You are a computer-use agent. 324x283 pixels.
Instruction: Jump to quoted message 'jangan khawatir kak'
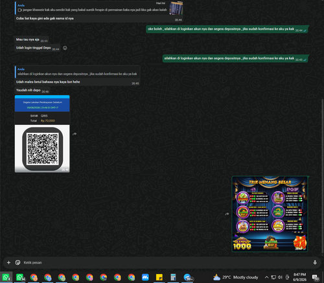[93, 8]
